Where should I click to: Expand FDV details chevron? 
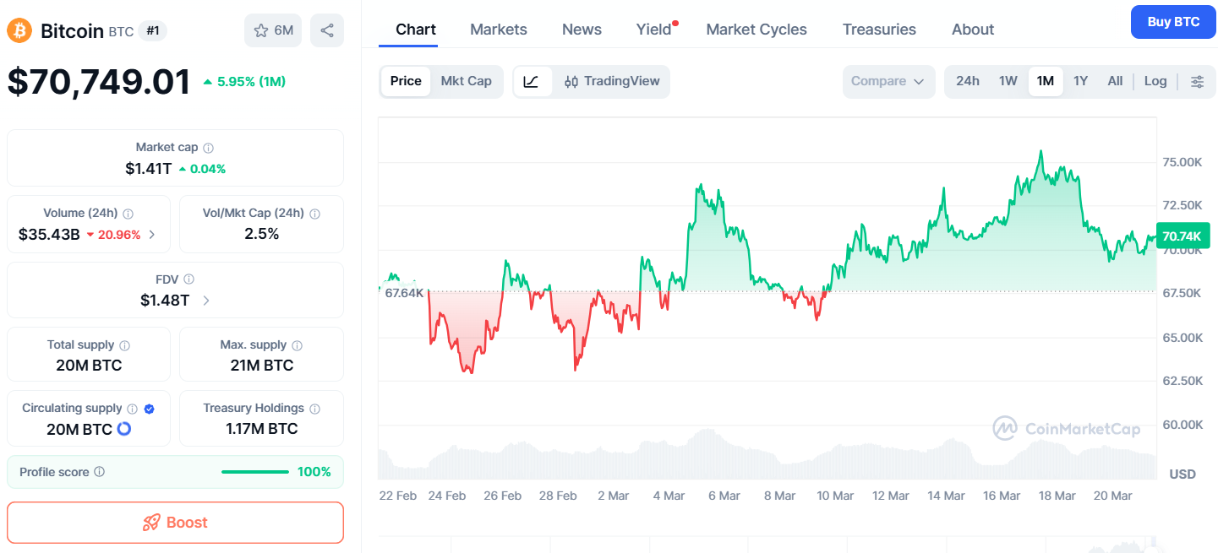pos(206,301)
